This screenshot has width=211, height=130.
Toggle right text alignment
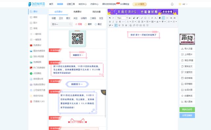tap(123, 25)
